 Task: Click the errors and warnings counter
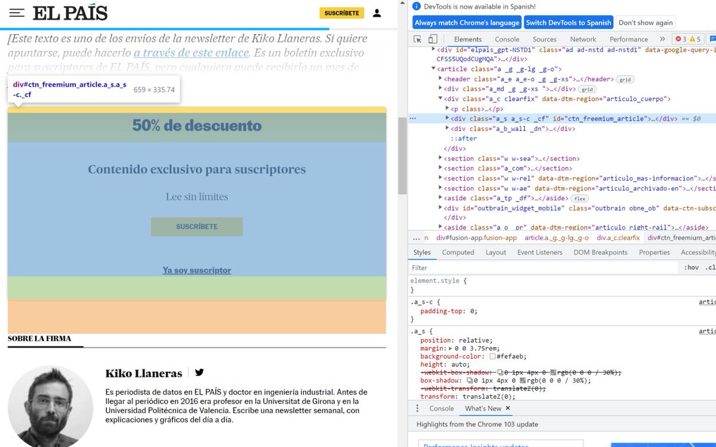(687, 39)
